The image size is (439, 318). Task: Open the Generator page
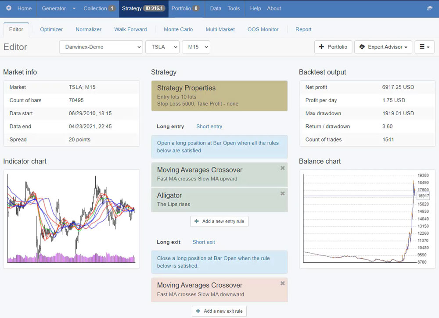click(54, 8)
